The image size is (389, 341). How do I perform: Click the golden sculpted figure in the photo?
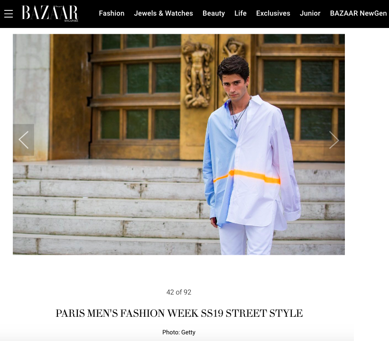[x=197, y=74]
